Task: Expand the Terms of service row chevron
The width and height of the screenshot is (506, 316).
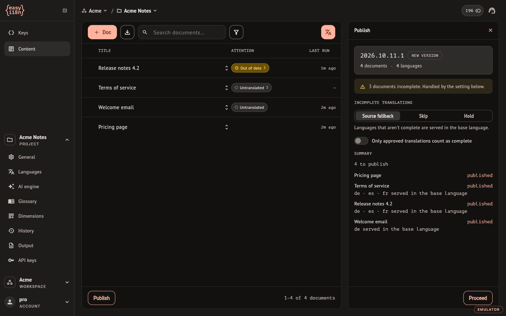Action: pos(227,88)
